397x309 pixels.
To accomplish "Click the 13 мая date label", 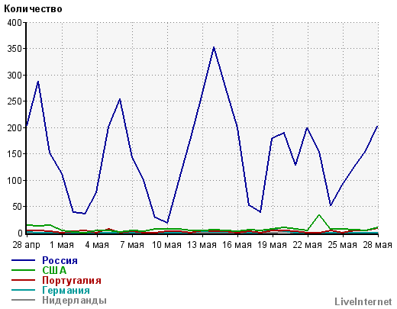I will (202, 245).
